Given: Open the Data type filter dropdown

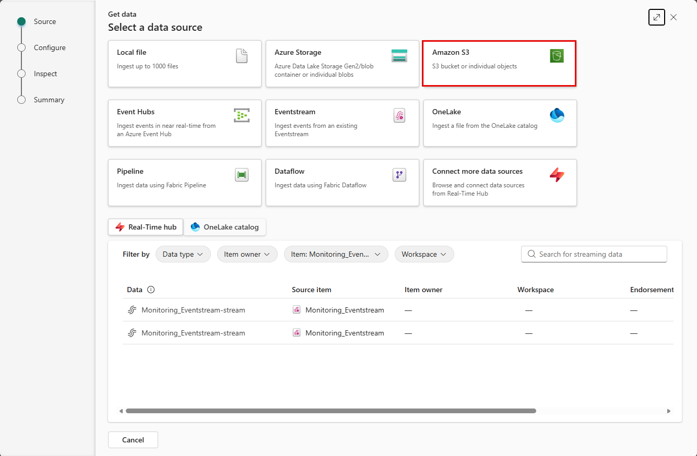Looking at the screenshot, I should [183, 254].
